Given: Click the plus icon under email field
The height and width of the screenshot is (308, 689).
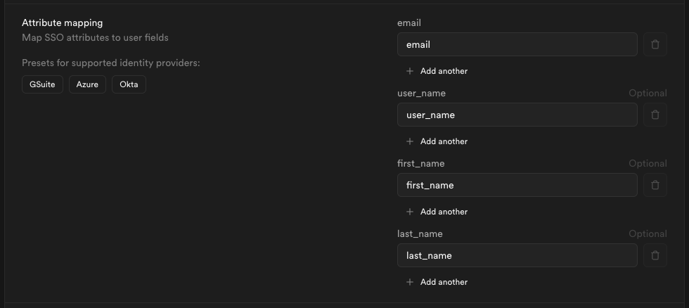Looking at the screenshot, I should pyautogui.click(x=410, y=71).
